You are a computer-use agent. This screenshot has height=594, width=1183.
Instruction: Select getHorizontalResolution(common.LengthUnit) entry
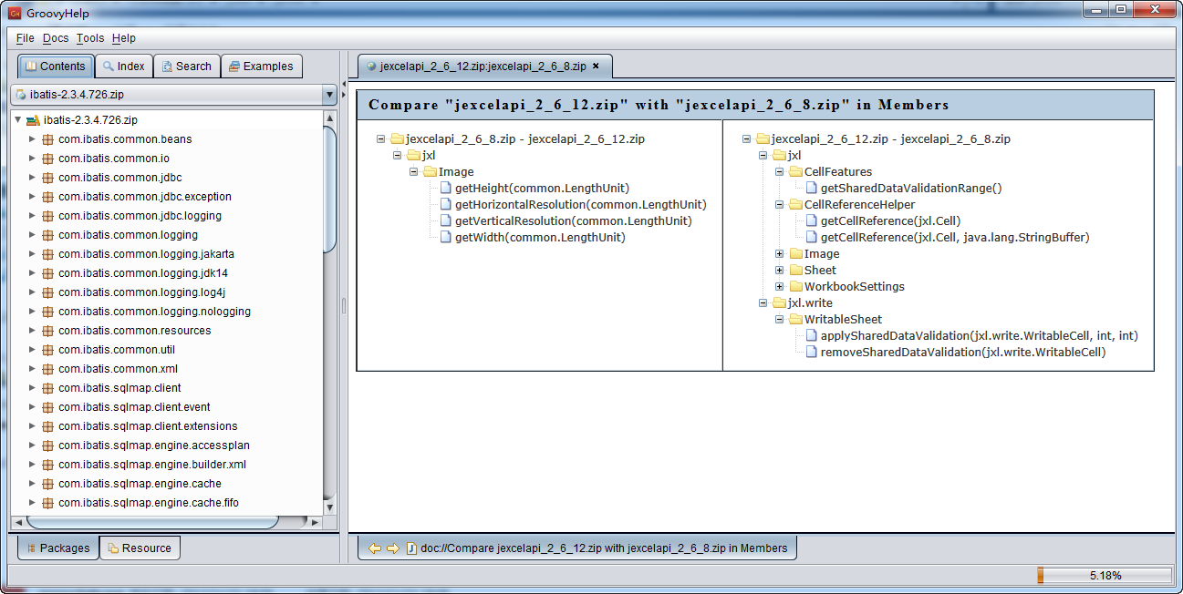[580, 205]
